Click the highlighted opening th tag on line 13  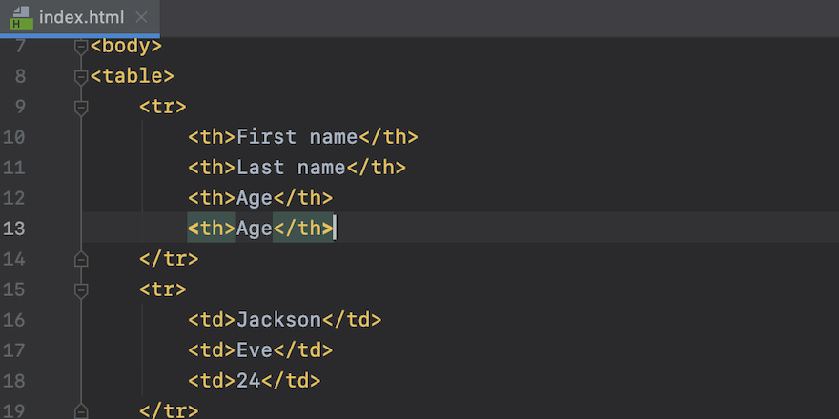tap(212, 229)
